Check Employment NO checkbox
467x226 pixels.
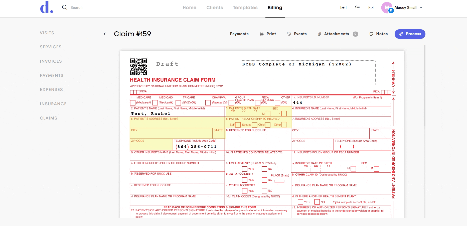(264, 169)
